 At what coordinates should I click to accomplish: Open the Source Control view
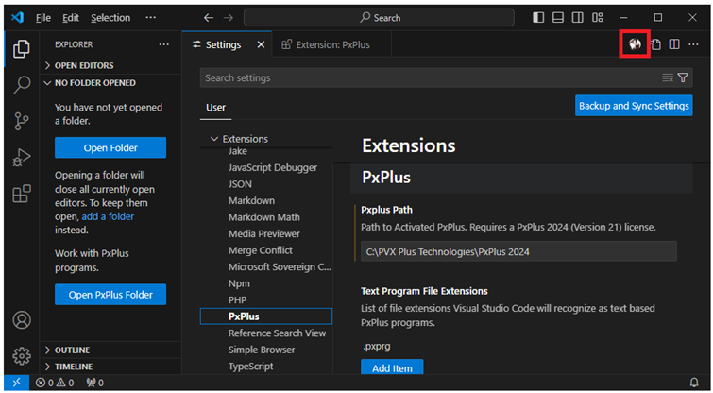pyautogui.click(x=21, y=122)
